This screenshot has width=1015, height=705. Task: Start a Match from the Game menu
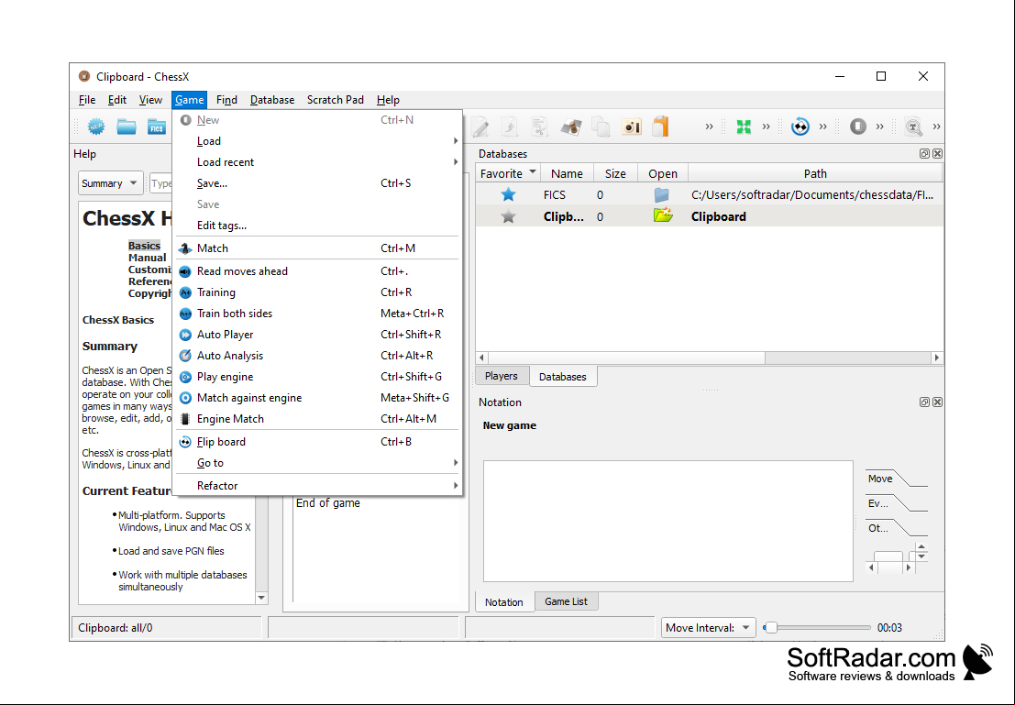pos(318,248)
